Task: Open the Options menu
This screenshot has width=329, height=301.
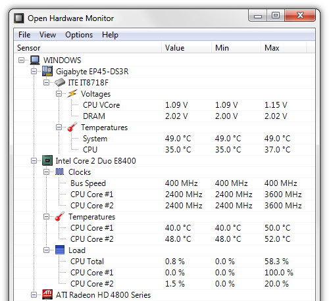Action: tap(79, 35)
